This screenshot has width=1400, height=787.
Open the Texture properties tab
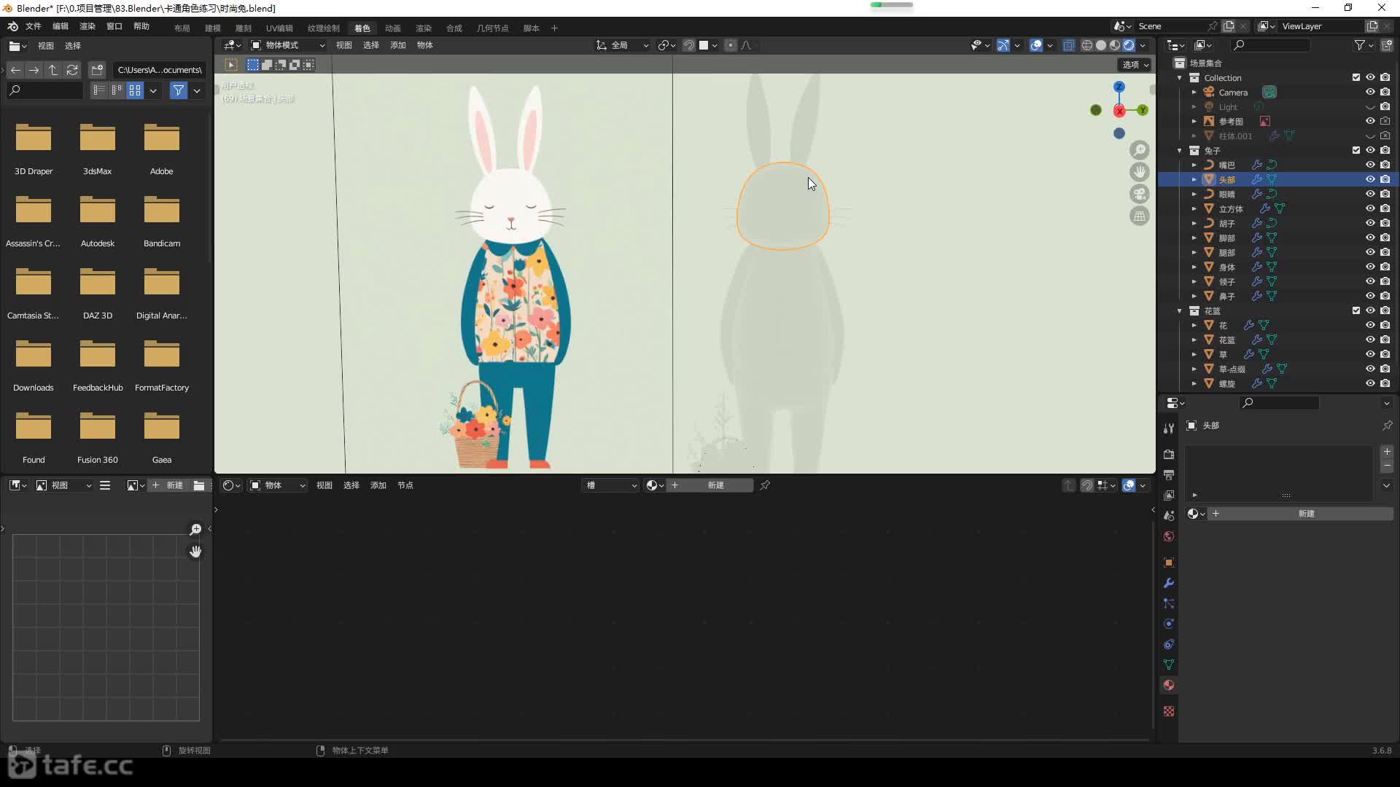tap(1169, 711)
